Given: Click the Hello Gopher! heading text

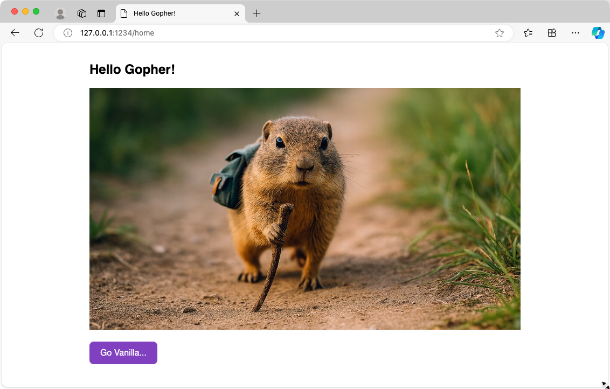Looking at the screenshot, I should (x=132, y=70).
